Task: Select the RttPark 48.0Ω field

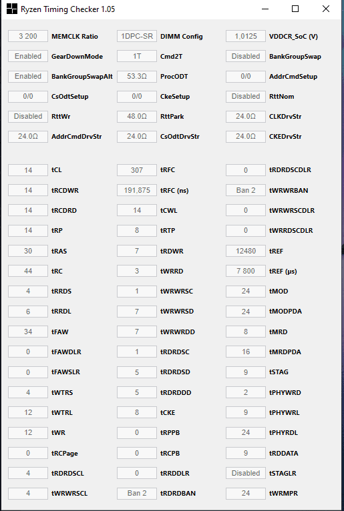Action: [137, 116]
